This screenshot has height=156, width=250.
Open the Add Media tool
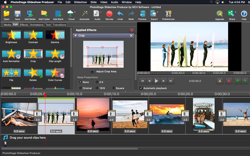(x=30, y=14)
